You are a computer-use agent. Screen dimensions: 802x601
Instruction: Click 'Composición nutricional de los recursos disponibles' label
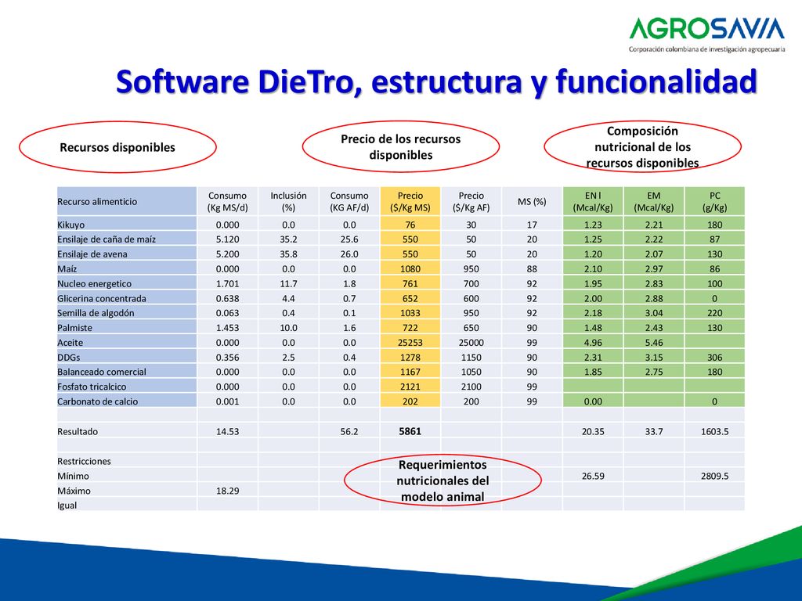point(642,146)
